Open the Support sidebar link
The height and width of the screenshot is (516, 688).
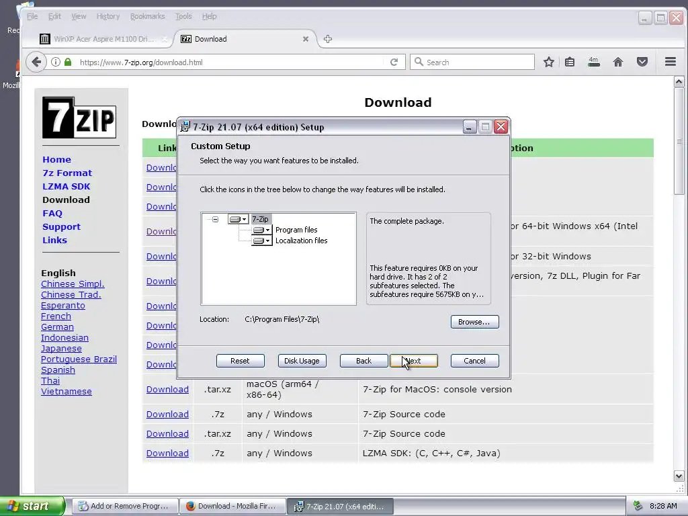click(x=61, y=227)
